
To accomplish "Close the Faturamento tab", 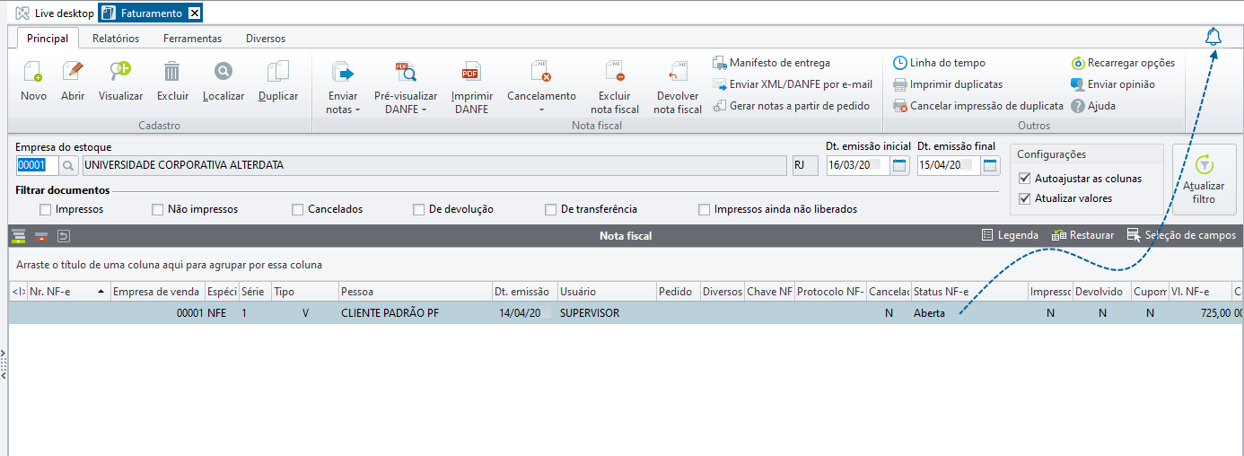I will point(194,13).
